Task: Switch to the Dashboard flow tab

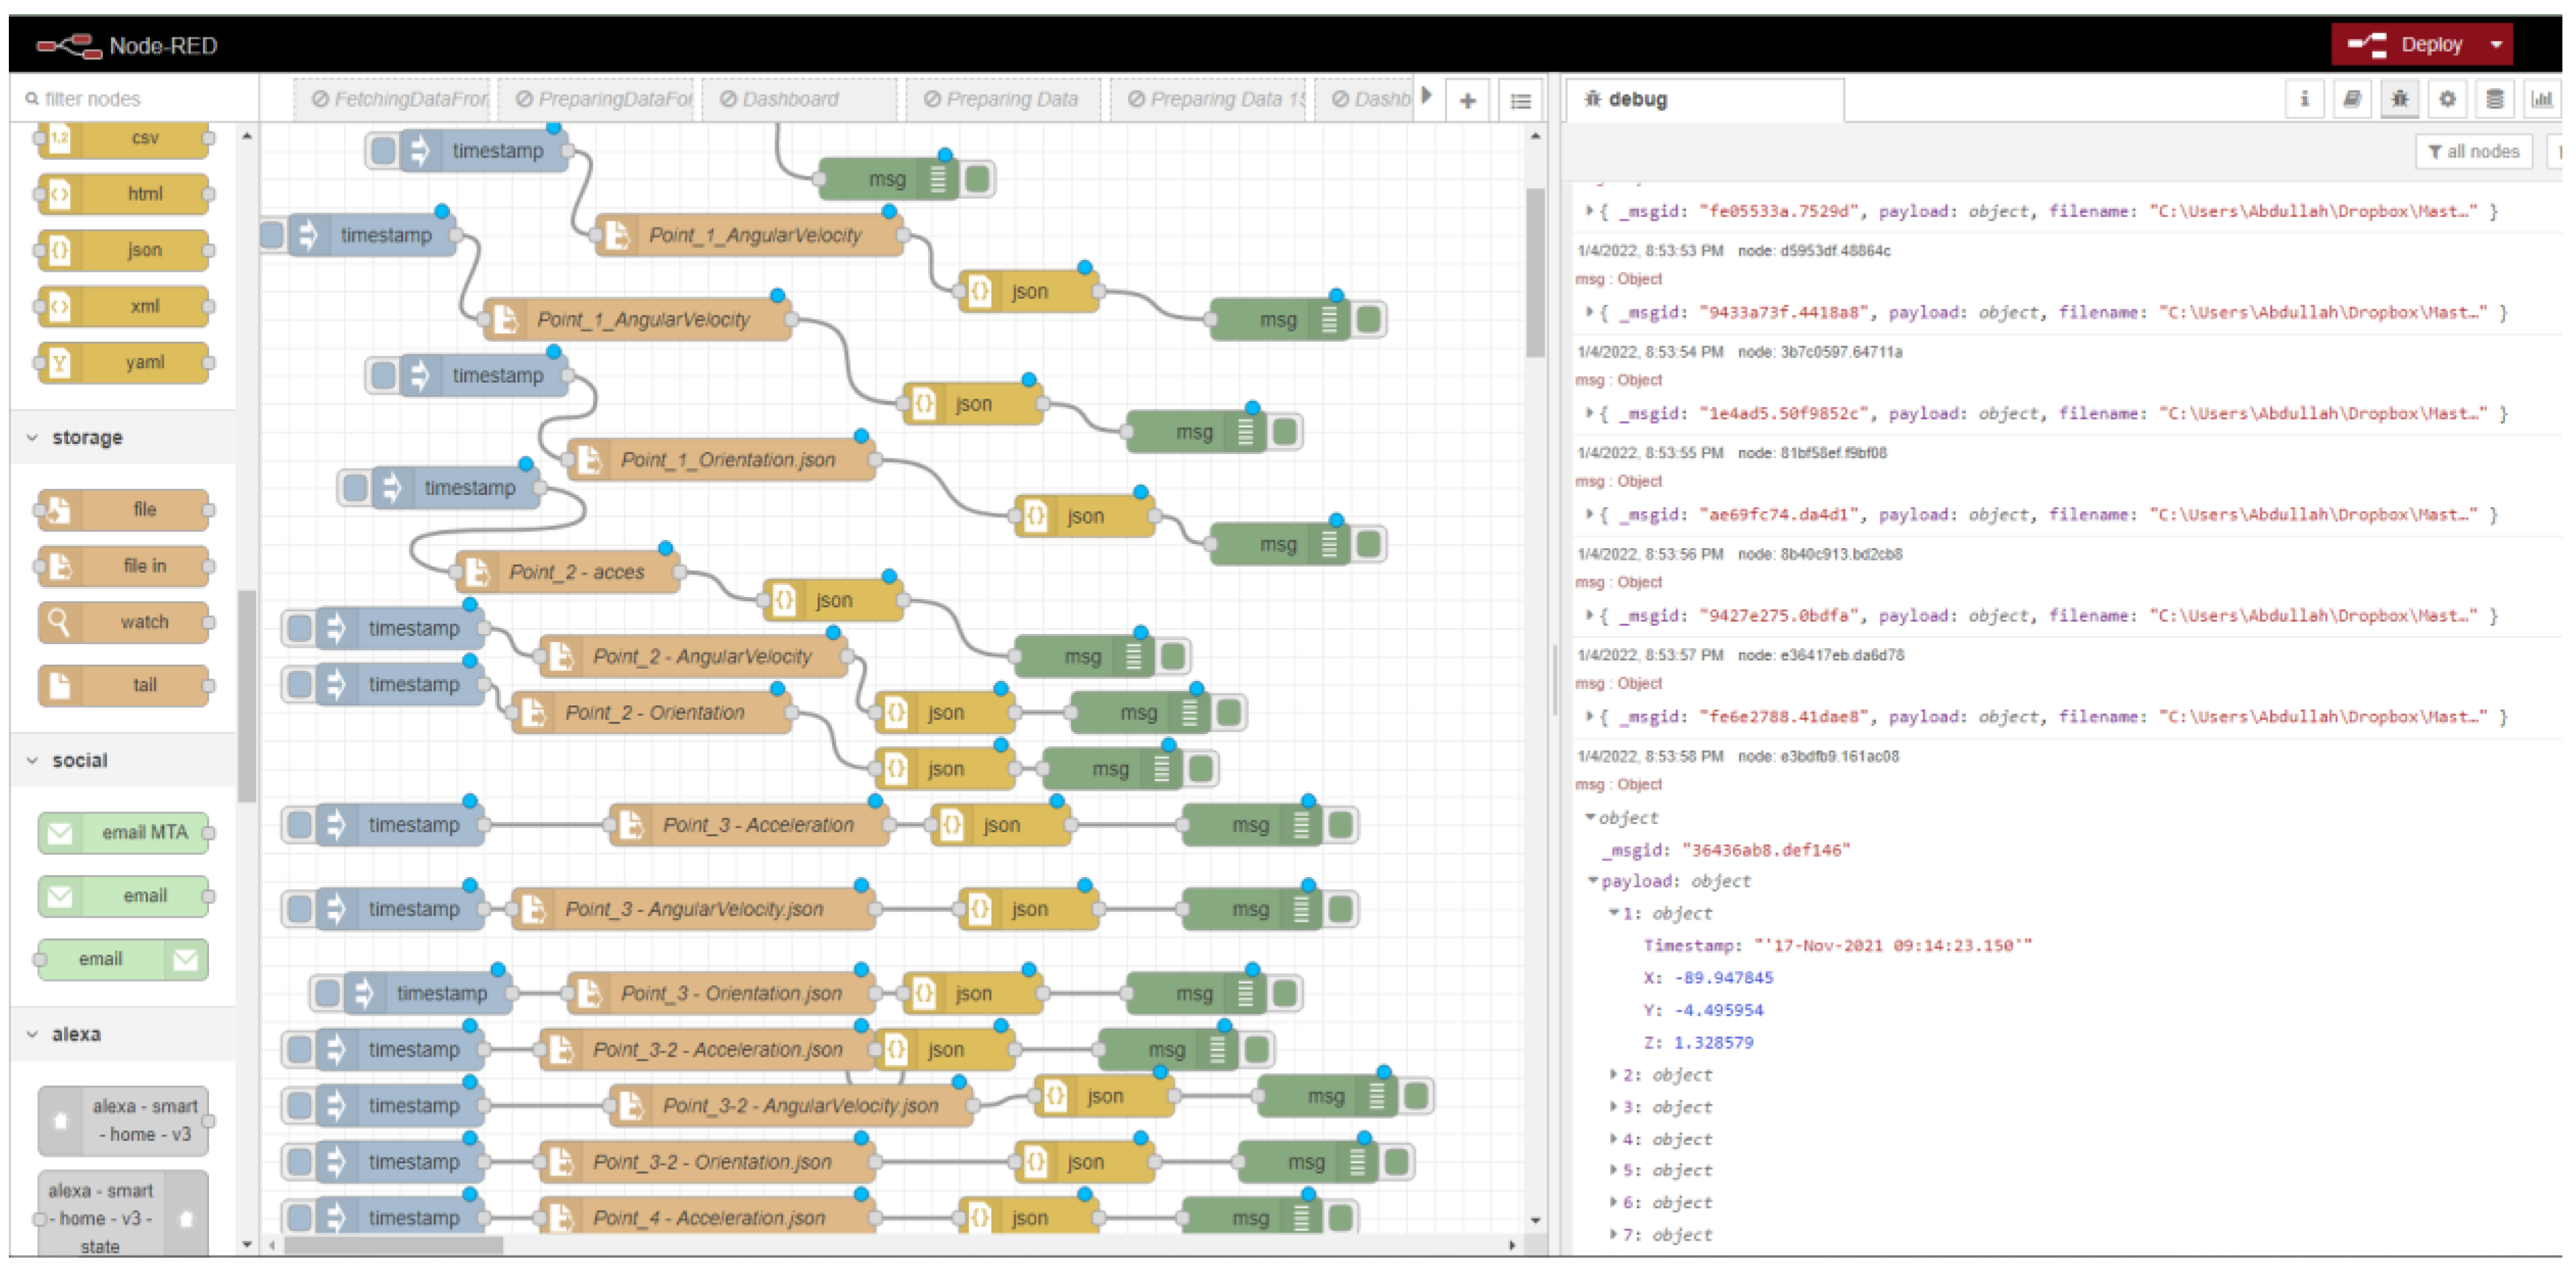Action: [790, 99]
